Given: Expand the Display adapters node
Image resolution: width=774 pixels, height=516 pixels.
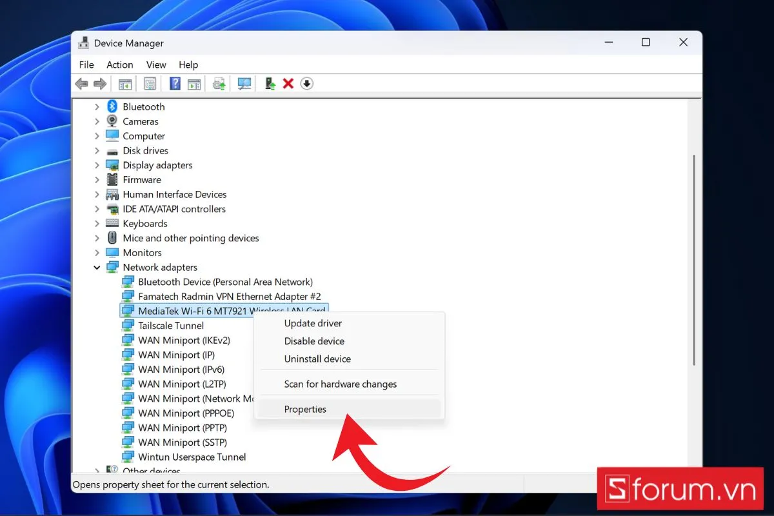Looking at the screenshot, I should (x=97, y=165).
